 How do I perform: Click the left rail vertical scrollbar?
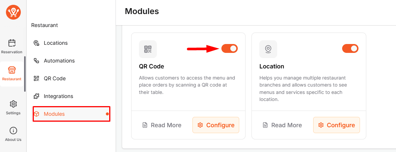pos(25,74)
